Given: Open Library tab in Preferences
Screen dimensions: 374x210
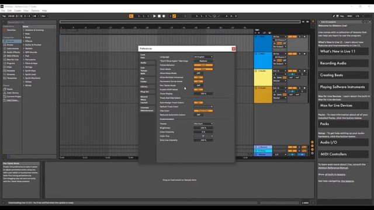Looking at the screenshot, I should point(147,87).
